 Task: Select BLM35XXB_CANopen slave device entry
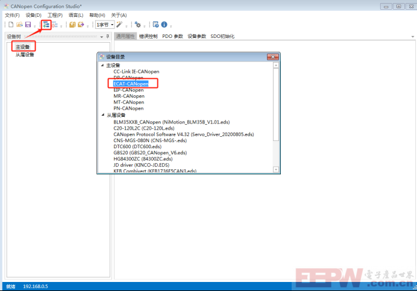click(x=172, y=122)
